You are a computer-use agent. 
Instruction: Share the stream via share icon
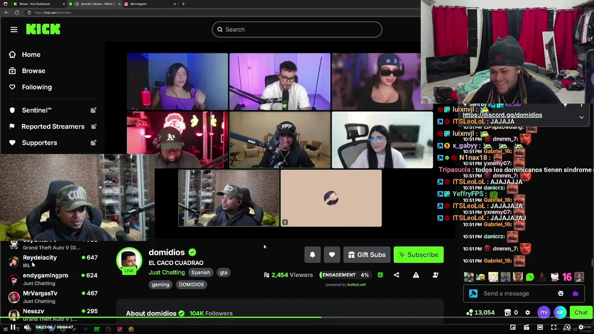coord(396,275)
